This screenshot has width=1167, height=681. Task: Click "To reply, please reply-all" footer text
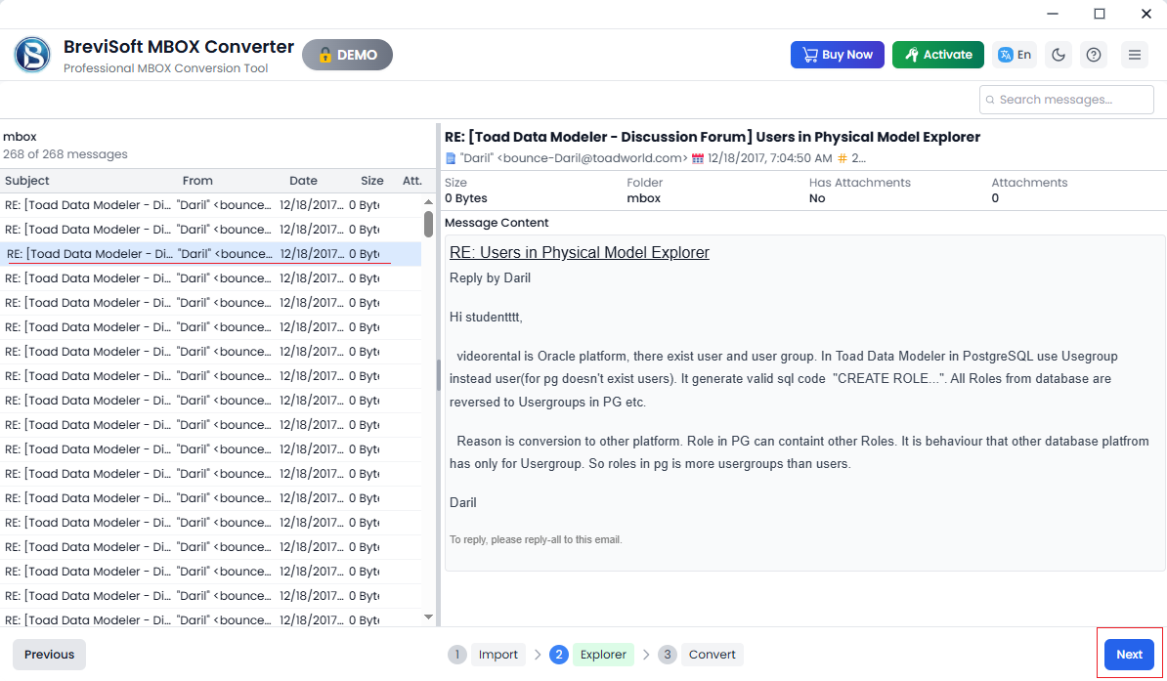(536, 539)
